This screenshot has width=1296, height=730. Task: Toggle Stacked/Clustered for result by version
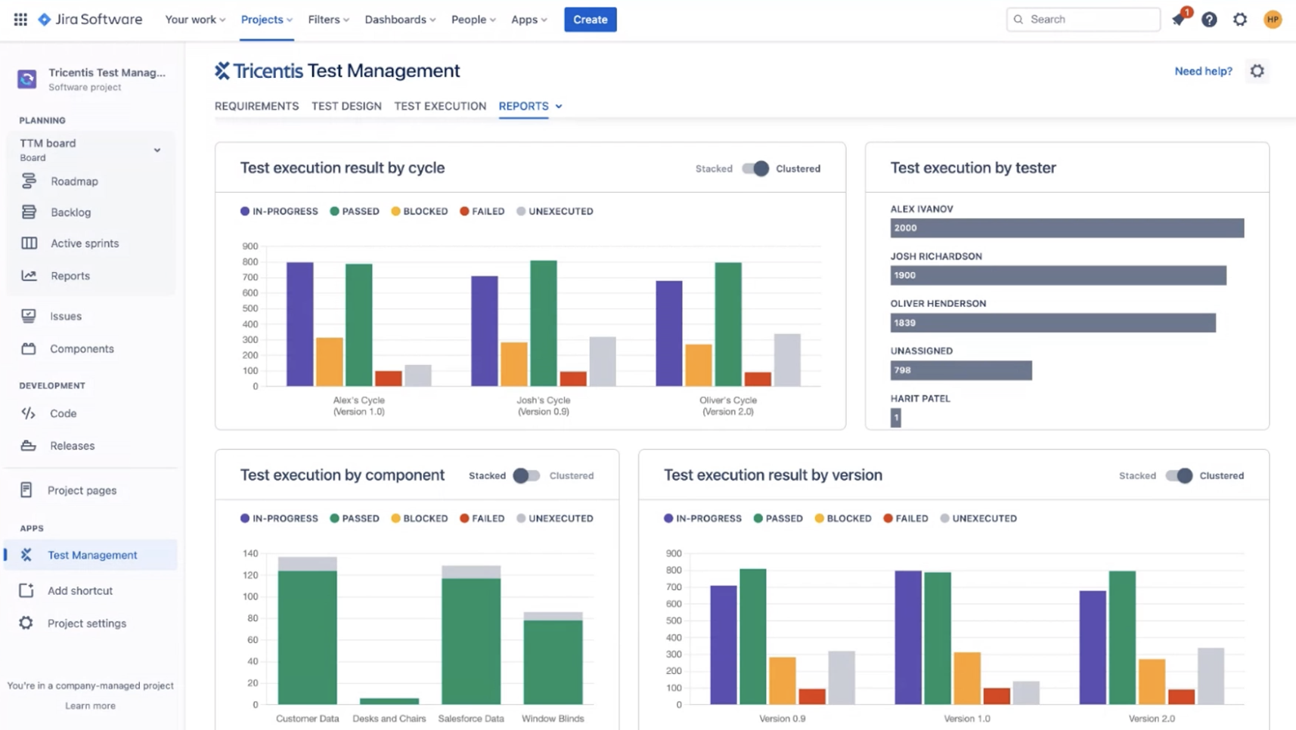(x=1178, y=475)
